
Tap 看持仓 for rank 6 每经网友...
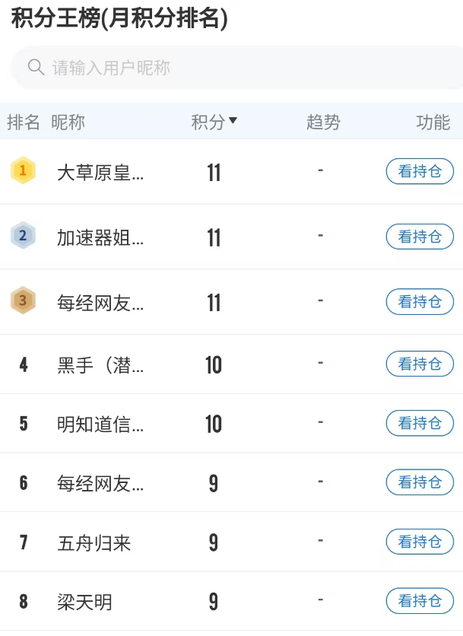[x=420, y=482]
